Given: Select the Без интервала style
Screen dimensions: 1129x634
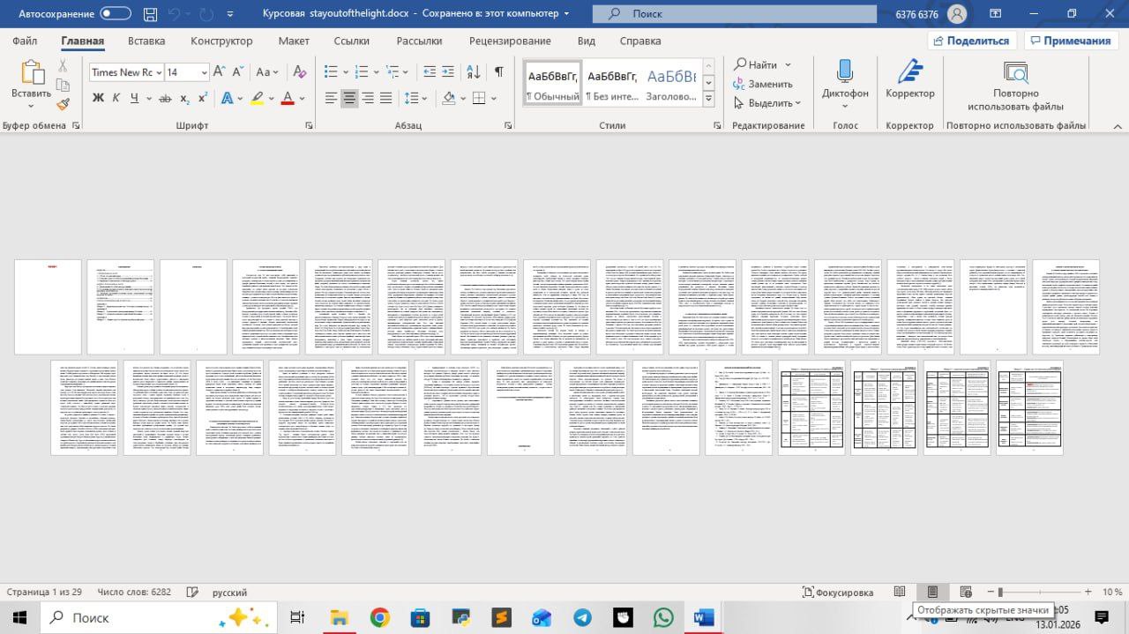Looking at the screenshot, I should click(612, 84).
